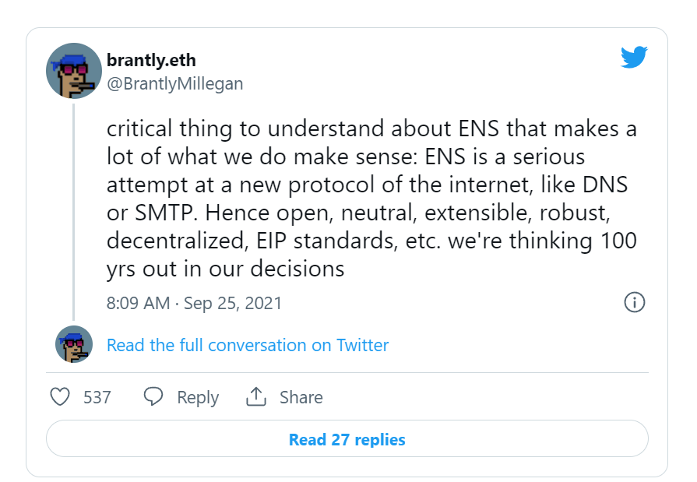Open the tweet info circle icon
The height and width of the screenshot is (482, 697).
point(635,302)
